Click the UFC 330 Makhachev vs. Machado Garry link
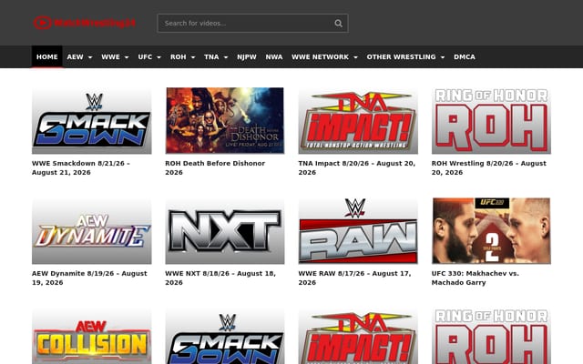The width and height of the screenshot is (583, 364). coord(476,278)
